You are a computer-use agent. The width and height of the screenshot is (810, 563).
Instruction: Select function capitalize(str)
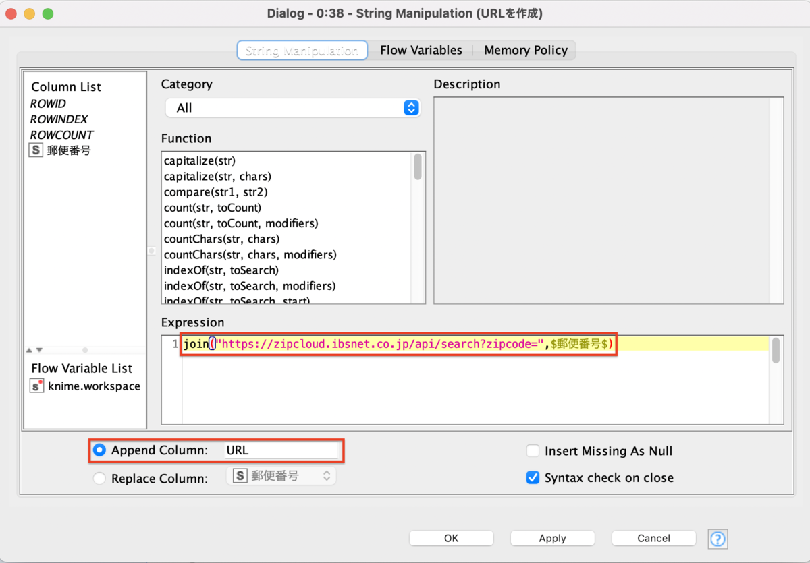[200, 161]
